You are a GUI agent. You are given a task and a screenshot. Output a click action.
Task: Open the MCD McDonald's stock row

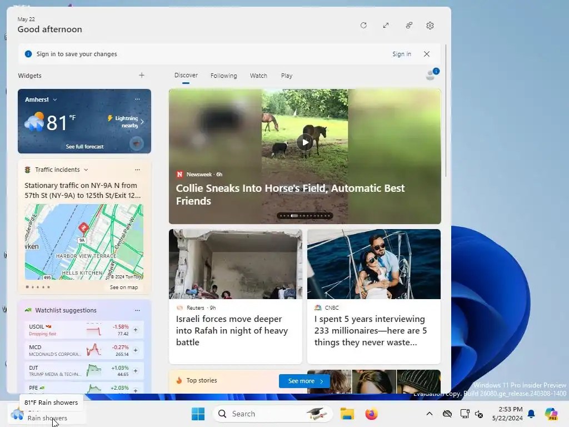coord(84,350)
